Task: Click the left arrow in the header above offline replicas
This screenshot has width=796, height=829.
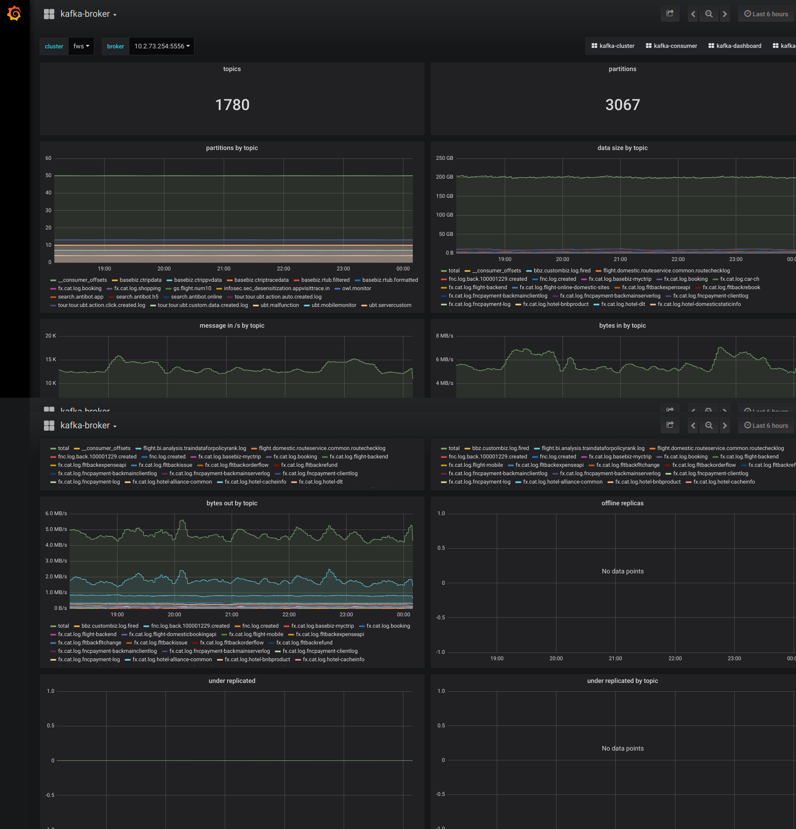Action: (693, 425)
